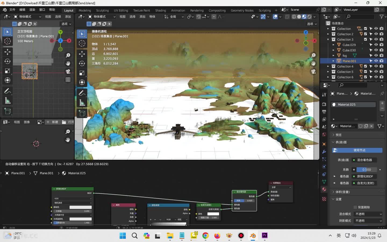Click 新建 (New) in the image editor
Viewport: 387px width, 242px height.
[52, 122]
